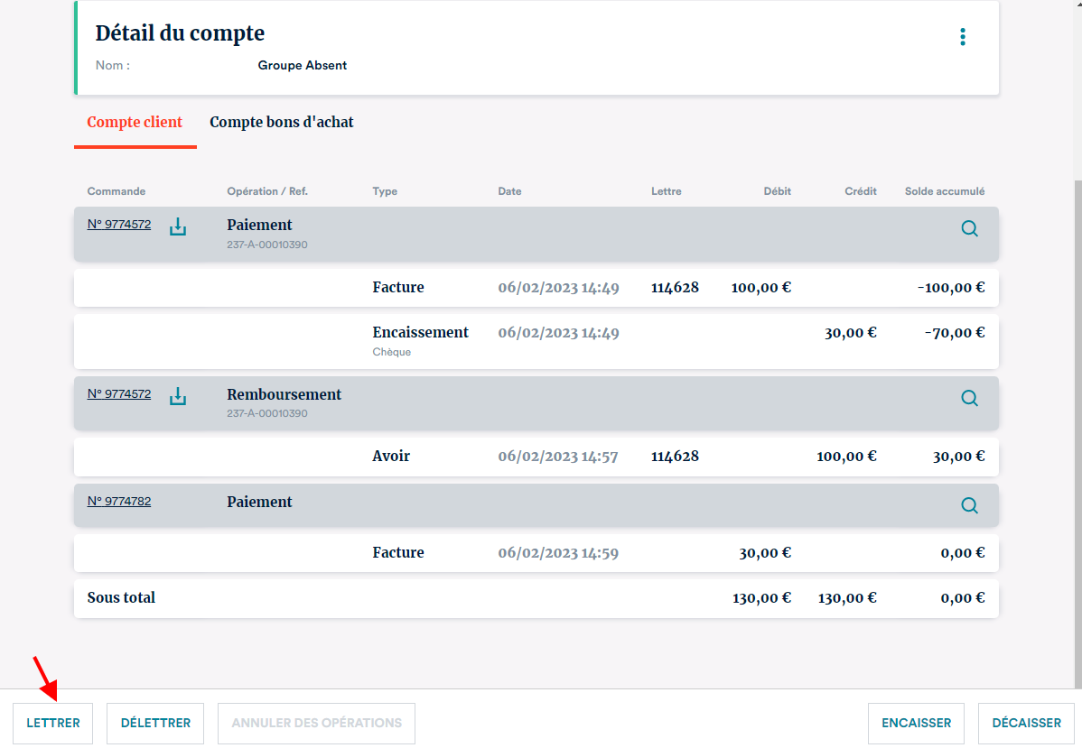Select the Facture line with 30,00 € debit
This screenshot has height=748, width=1082.
536,553
